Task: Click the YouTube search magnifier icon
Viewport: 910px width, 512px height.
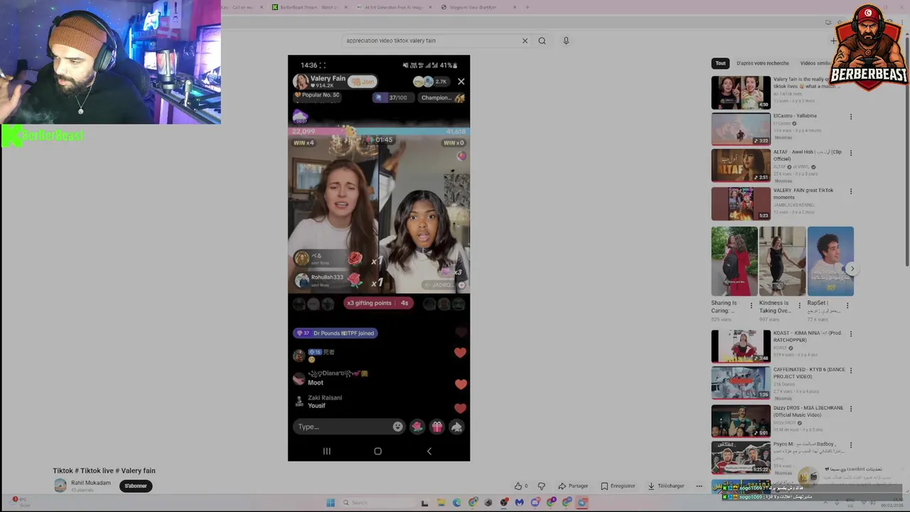Action: tap(542, 41)
